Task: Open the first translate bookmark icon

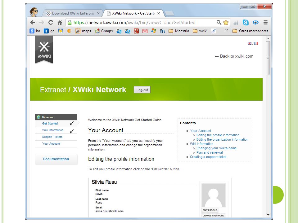Action: [119, 31]
